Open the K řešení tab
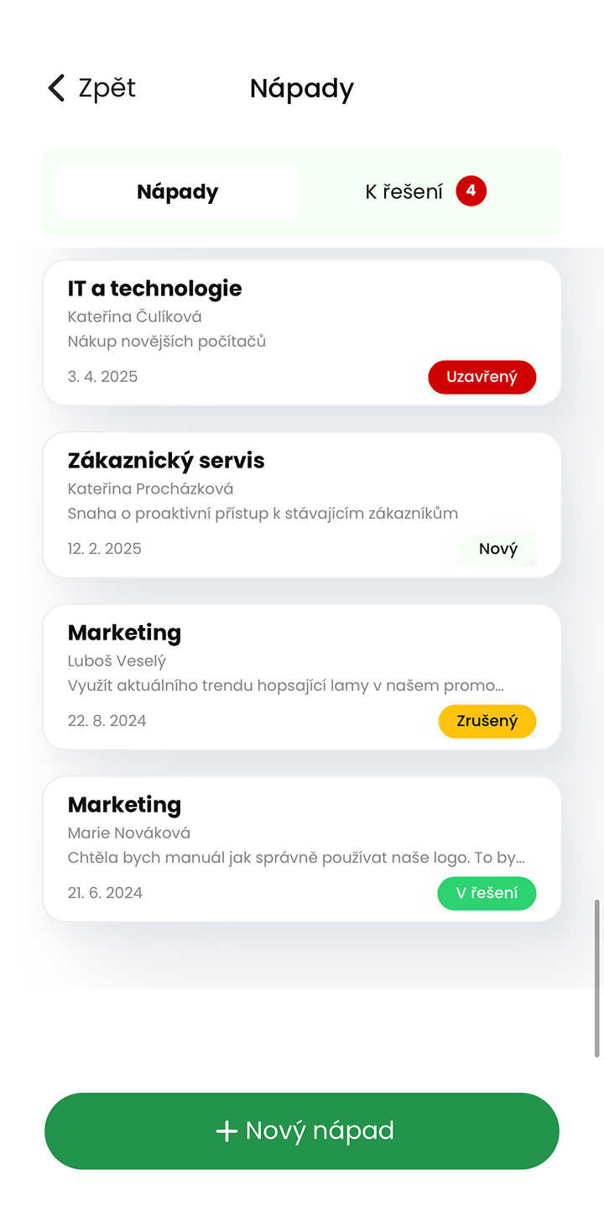The height and width of the screenshot is (1232, 604). pyautogui.click(x=404, y=192)
